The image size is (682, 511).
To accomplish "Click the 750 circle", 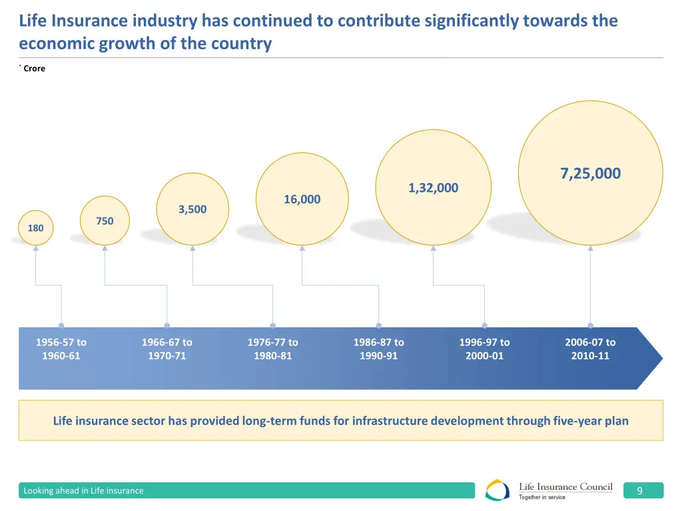I will [x=105, y=220].
